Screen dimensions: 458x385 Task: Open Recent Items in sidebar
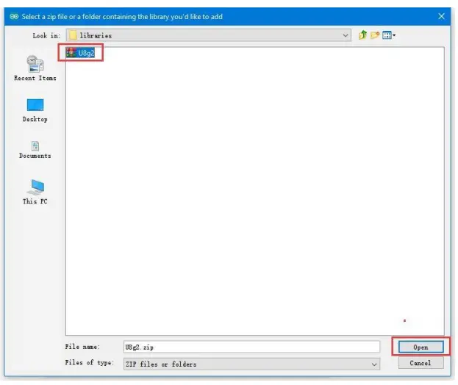coord(35,68)
